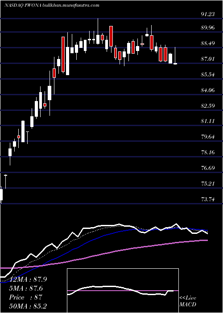Click the 5MA : 87.6 legend text
223x313 pixels.
point(26,288)
